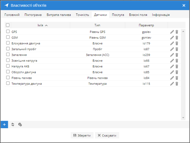
Task: Check the GSM sensor checkbox
Action: tap(8, 37)
